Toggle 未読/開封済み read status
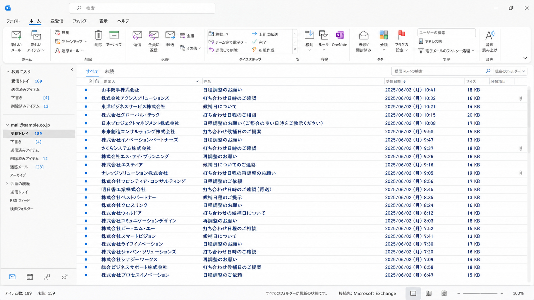Viewport: 534px width, 300px height. click(x=363, y=41)
